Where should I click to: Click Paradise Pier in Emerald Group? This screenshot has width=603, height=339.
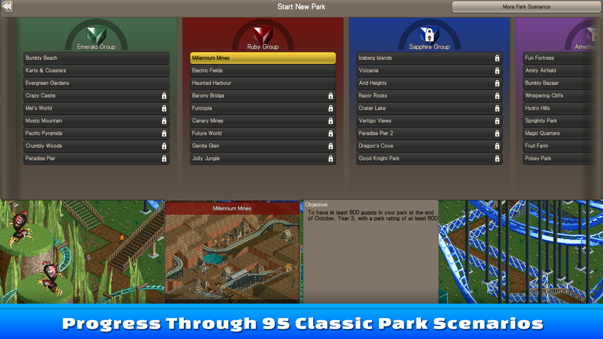95,158
